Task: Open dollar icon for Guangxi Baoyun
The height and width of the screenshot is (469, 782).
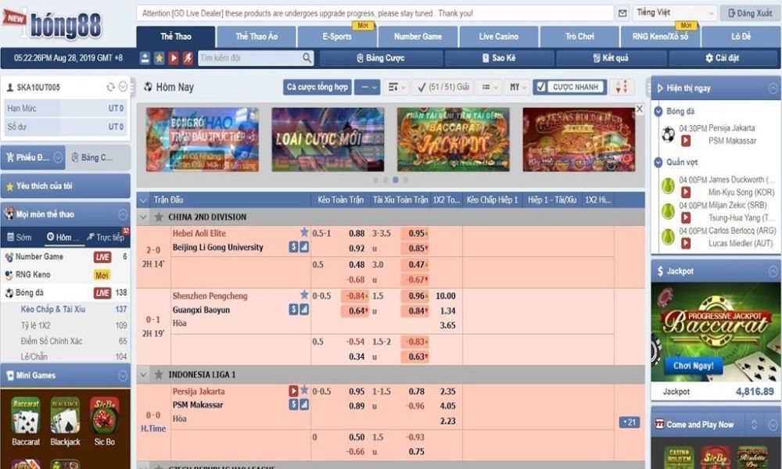Action: [x=293, y=310]
